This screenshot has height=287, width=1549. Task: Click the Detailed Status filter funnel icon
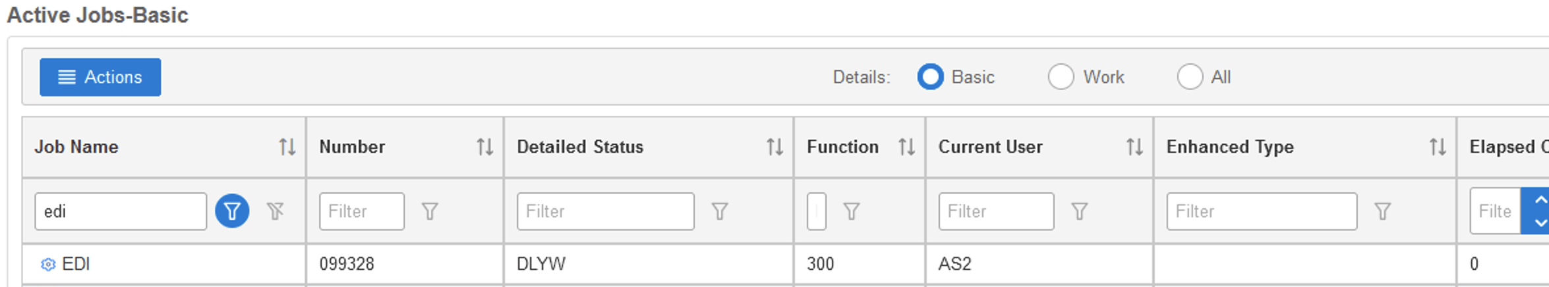tap(720, 211)
